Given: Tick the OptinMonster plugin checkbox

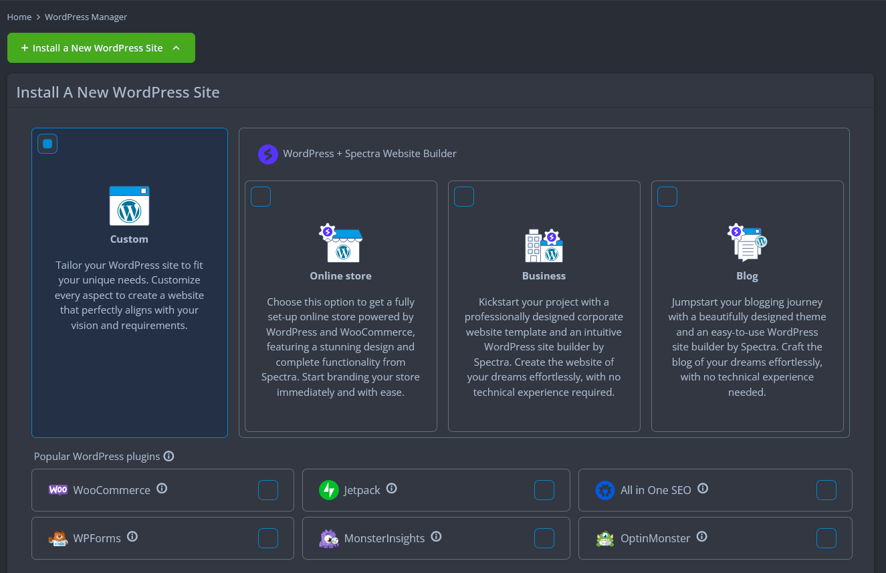Looking at the screenshot, I should [x=826, y=538].
